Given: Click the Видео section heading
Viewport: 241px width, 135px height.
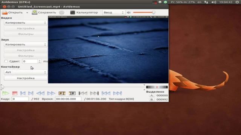Looking at the screenshot, I should [6, 18].
